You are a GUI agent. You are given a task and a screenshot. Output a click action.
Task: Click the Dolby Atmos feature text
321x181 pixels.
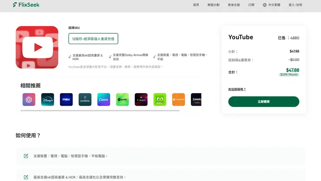pyautogui.click(x=131, y=57)
